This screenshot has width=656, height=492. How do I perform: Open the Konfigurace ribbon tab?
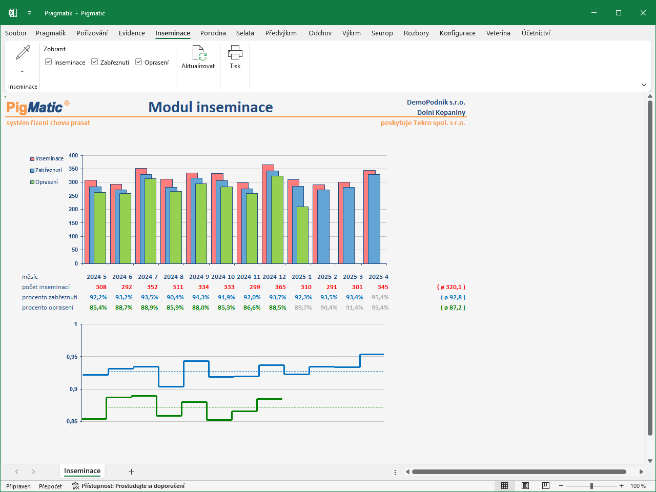point(458,33)
